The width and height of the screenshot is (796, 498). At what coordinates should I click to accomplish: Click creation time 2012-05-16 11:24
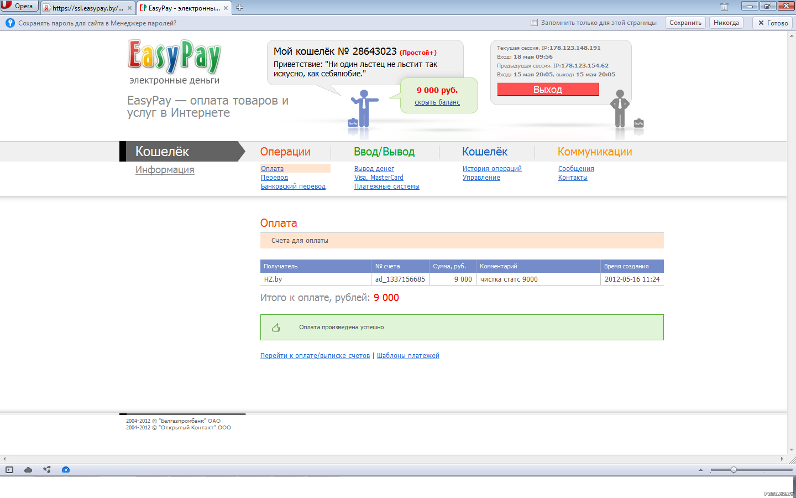coord(632,279)
